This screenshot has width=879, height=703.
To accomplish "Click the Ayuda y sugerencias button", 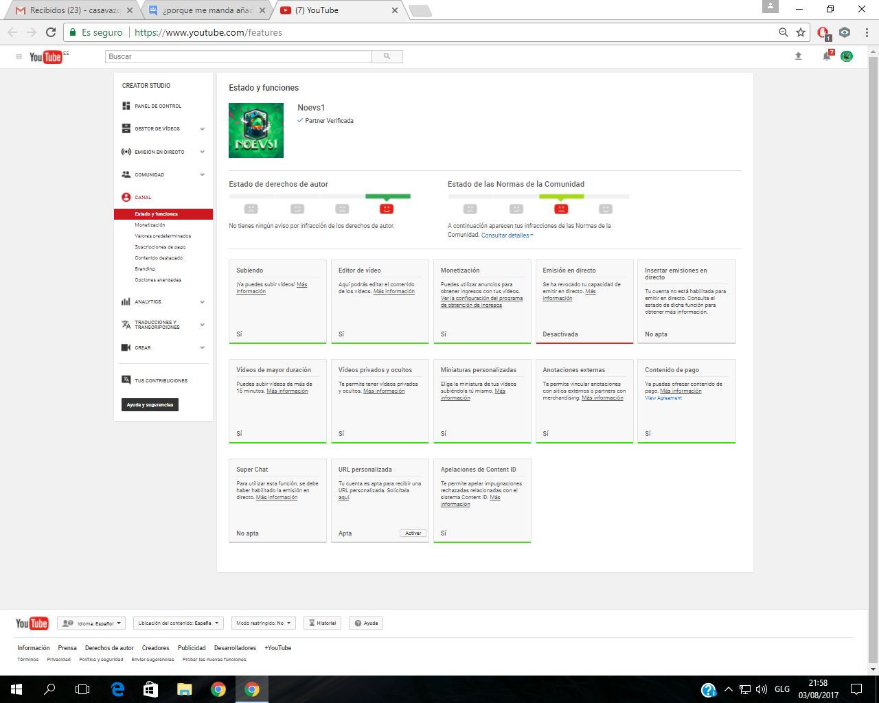I will click(x=150, y=404).
